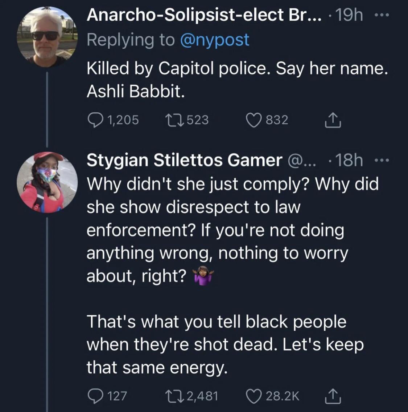This screenshot has width=408, height=412.
Task: View the masked woman profile picture
Action: [x=47, y=182]
